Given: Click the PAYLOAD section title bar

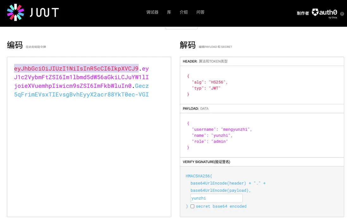Looking at the screenshot, I should (262, 108).
